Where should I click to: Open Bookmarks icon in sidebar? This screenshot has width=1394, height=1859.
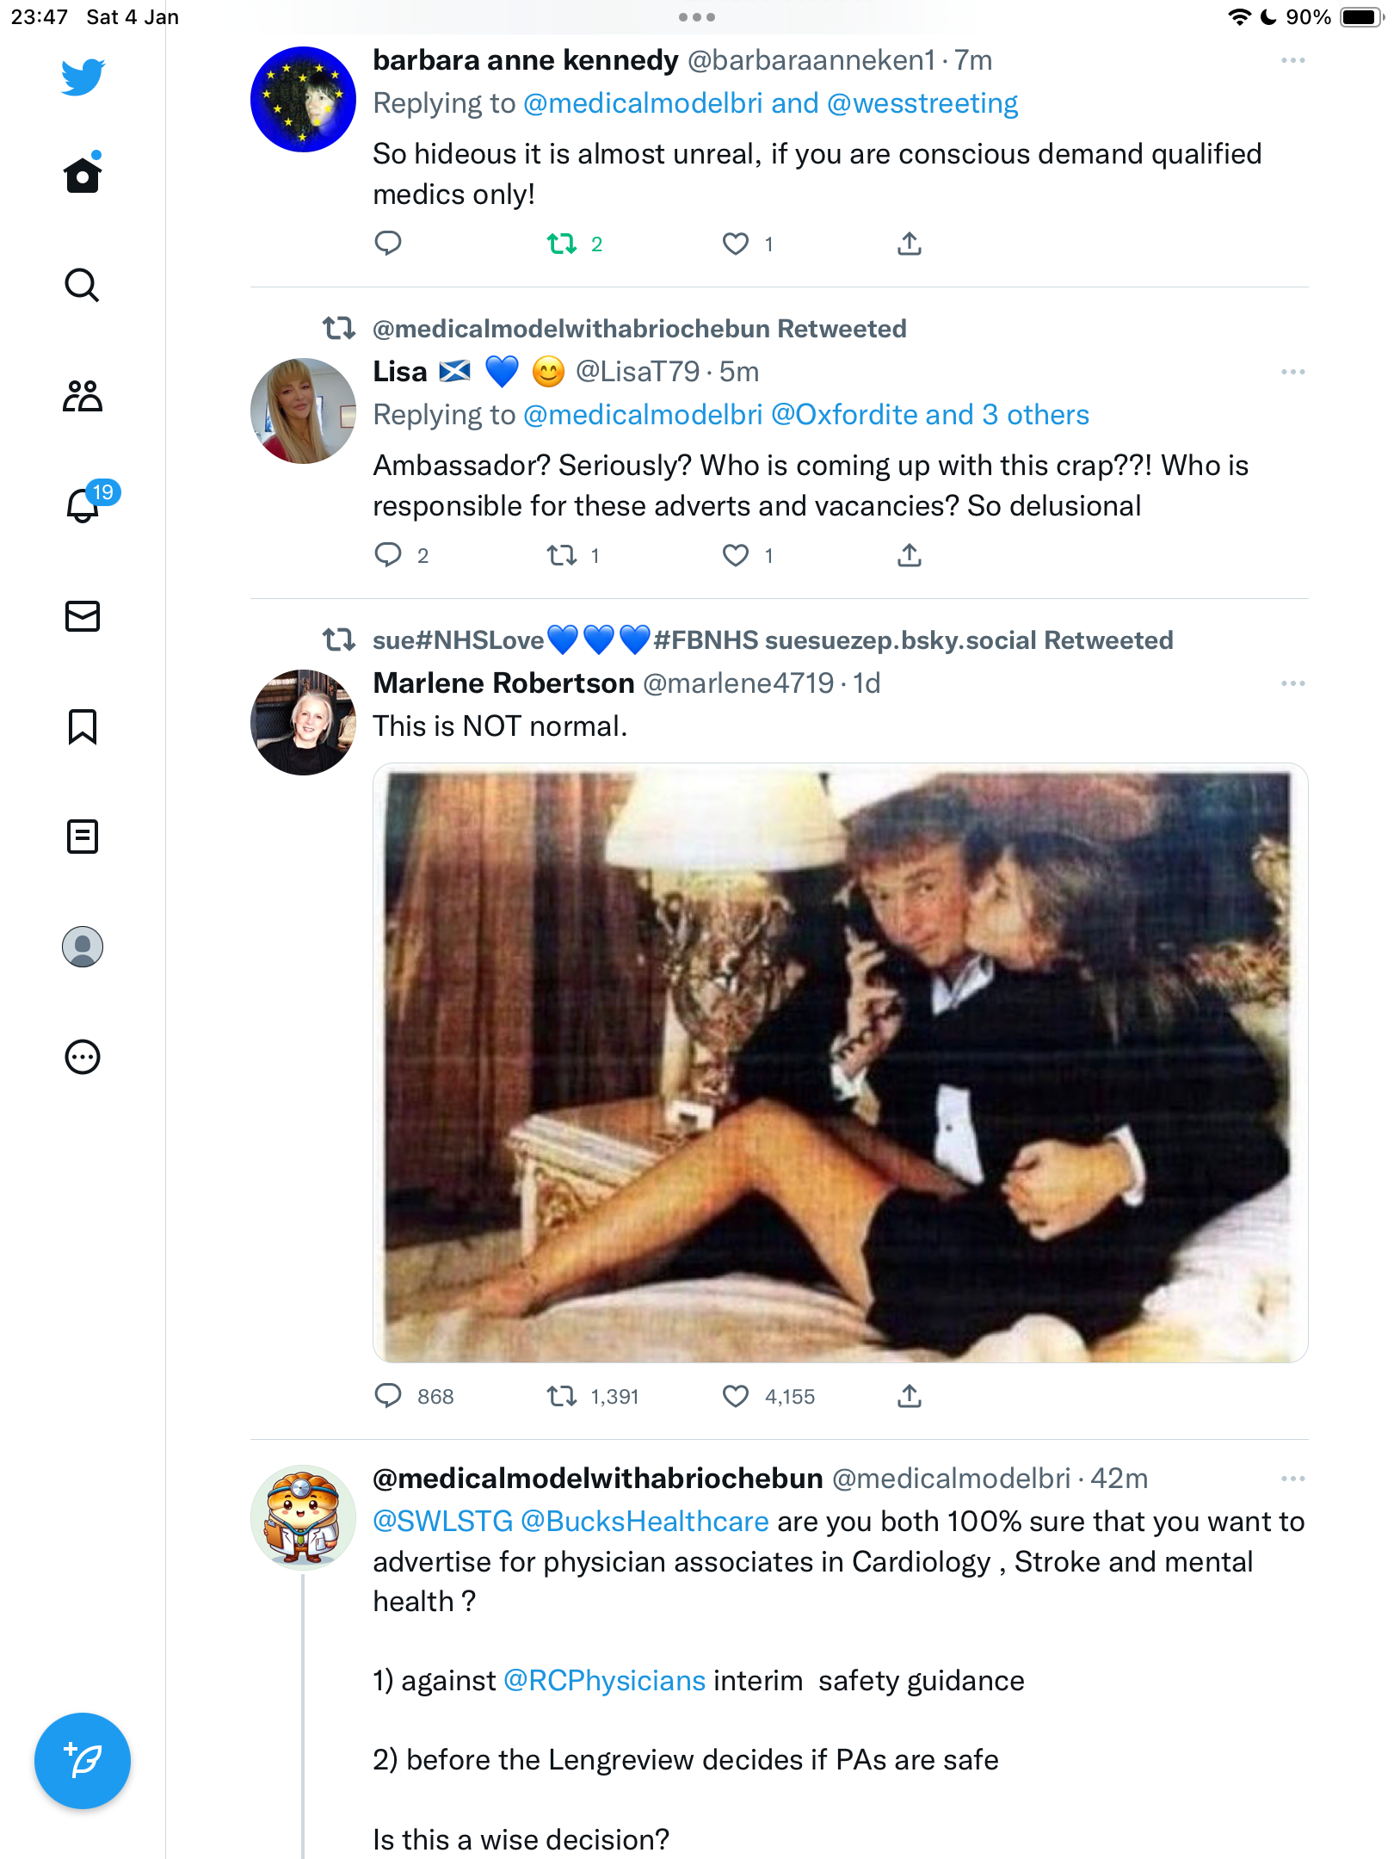pyautogui.click(x=83, y=726)
